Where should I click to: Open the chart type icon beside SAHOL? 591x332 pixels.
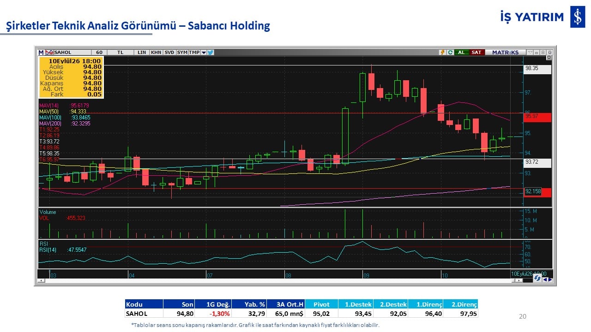point(49,53)
